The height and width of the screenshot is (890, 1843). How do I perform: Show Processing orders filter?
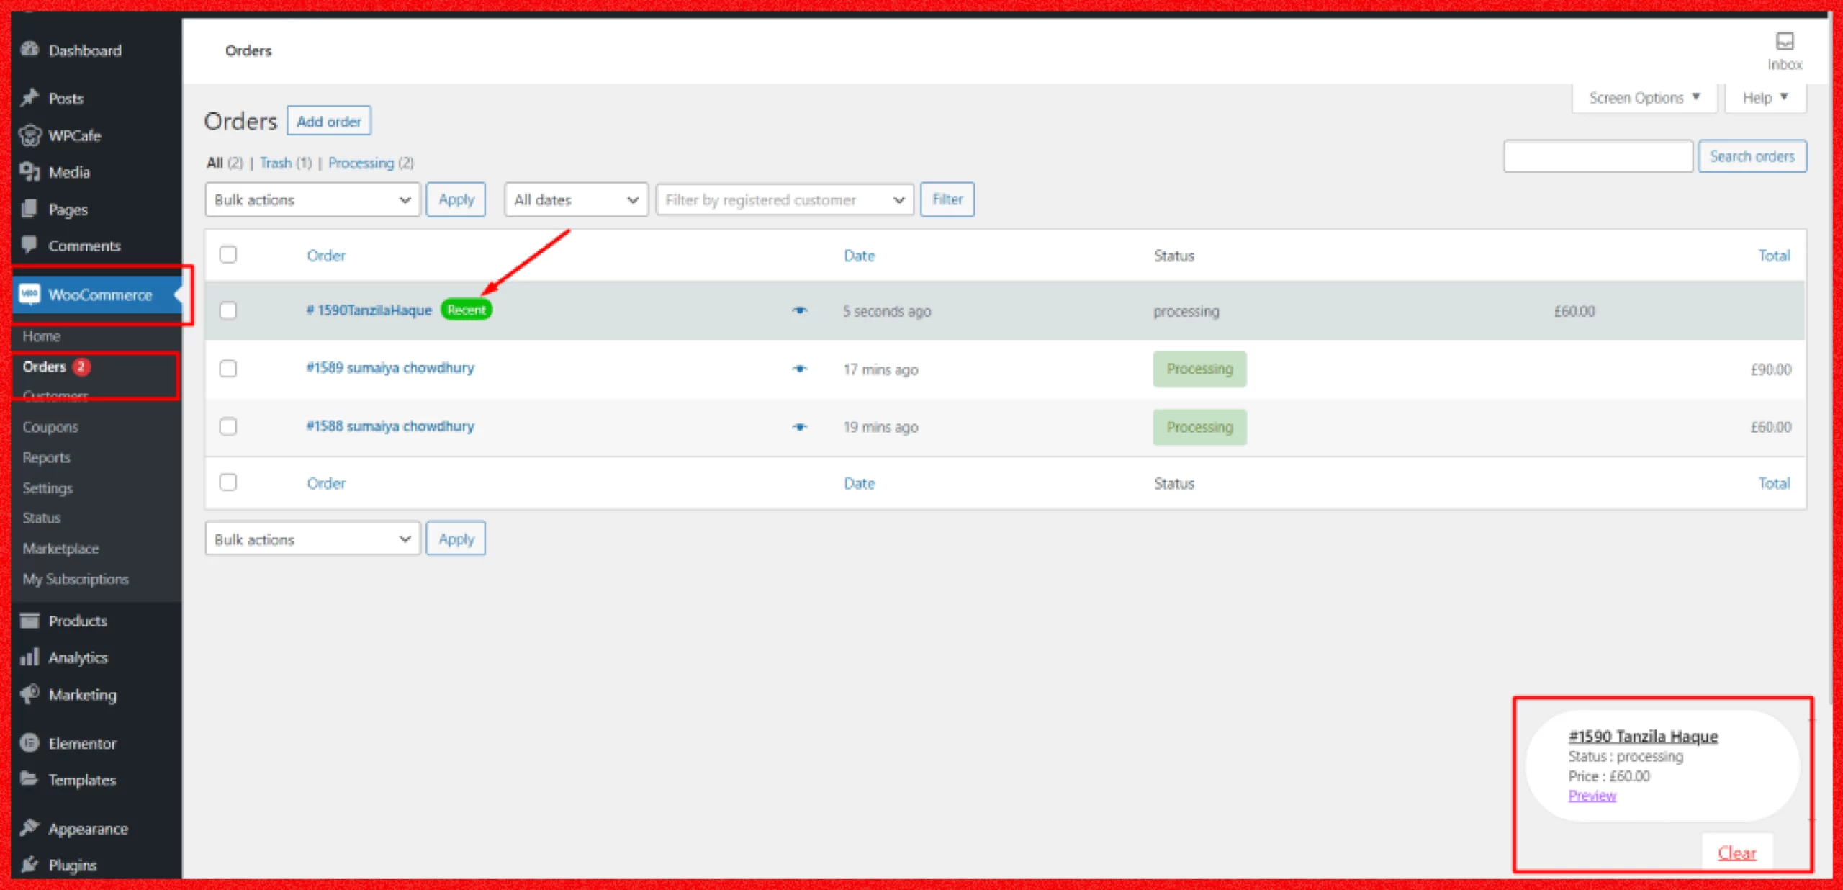(361, 163)
